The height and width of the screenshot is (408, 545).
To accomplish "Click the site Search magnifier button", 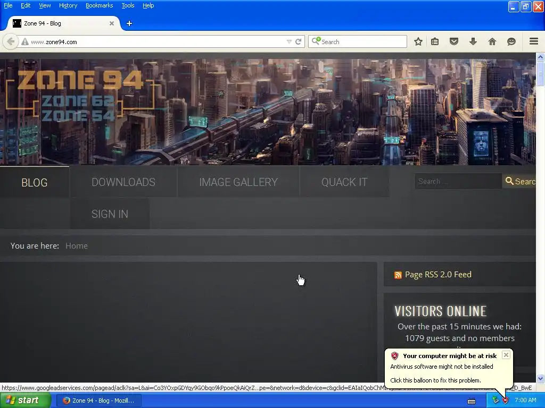I will (520, 181).
